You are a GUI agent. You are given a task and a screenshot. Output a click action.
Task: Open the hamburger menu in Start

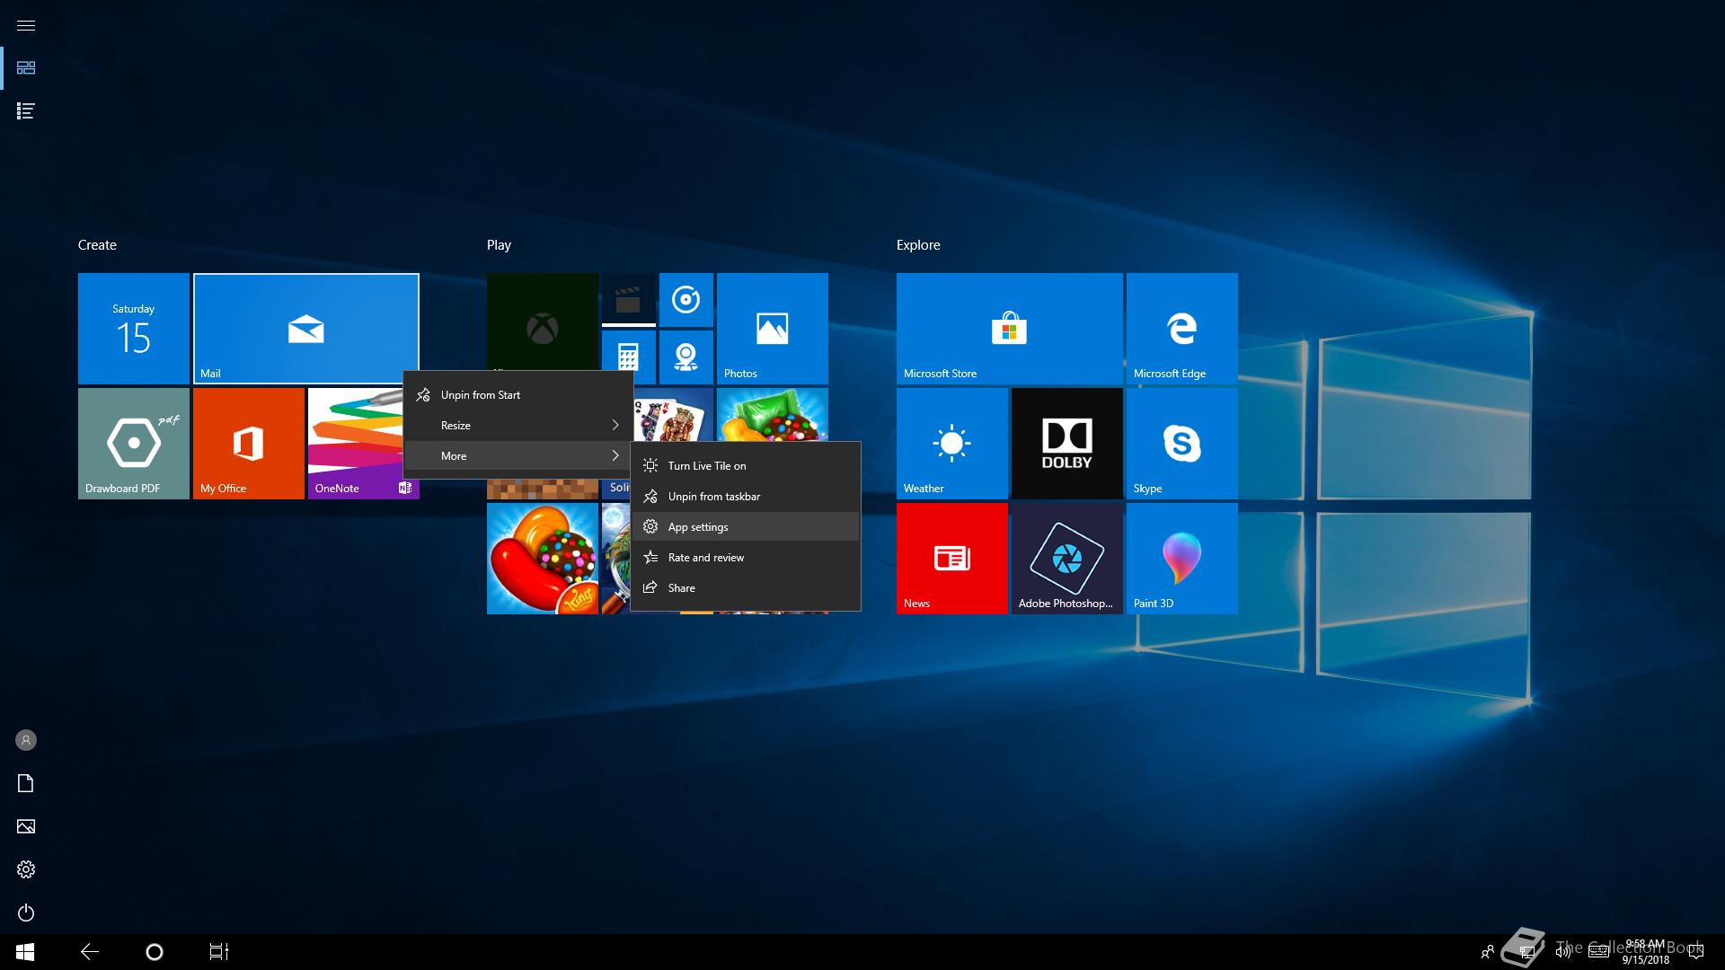coord(26,25)
